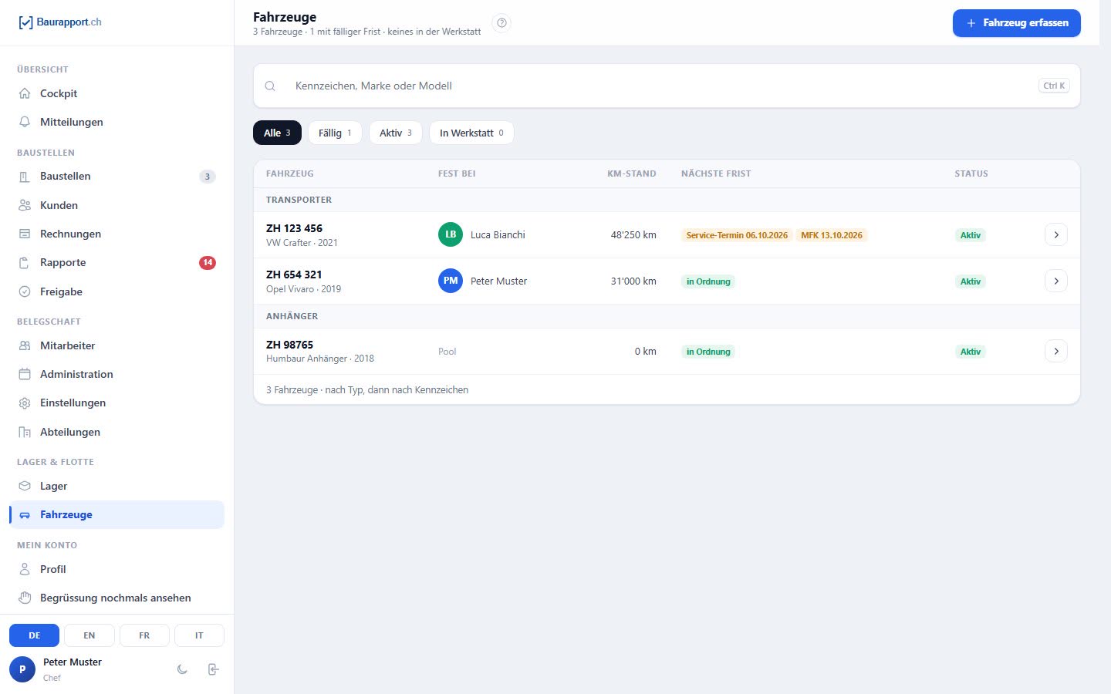Click the 48'250 km value
Viewport: 1111px width, 694px height.
coord(633,234)
